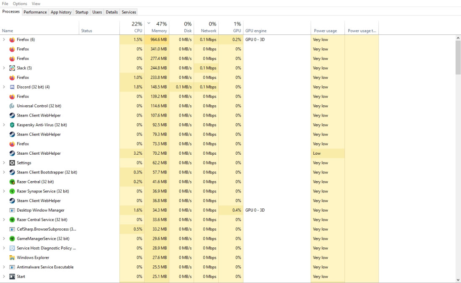461x283 pixels.
Task: Switch to the Performance tab
Action: click(x=35, y=12)
